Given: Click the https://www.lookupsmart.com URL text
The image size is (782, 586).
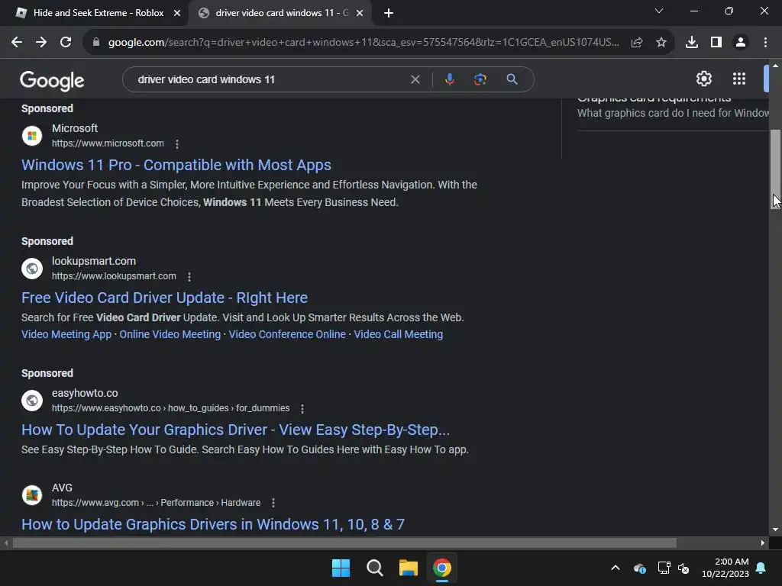Looking at the screenshot, I should pyautogui.click(x=114, y=276).
